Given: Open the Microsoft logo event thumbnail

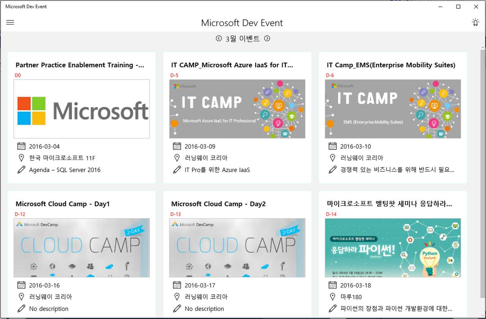Looking at the screenshot, I should [82, 109].
